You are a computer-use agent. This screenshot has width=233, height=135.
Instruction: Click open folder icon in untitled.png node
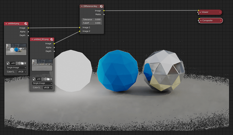pos(22,63)
